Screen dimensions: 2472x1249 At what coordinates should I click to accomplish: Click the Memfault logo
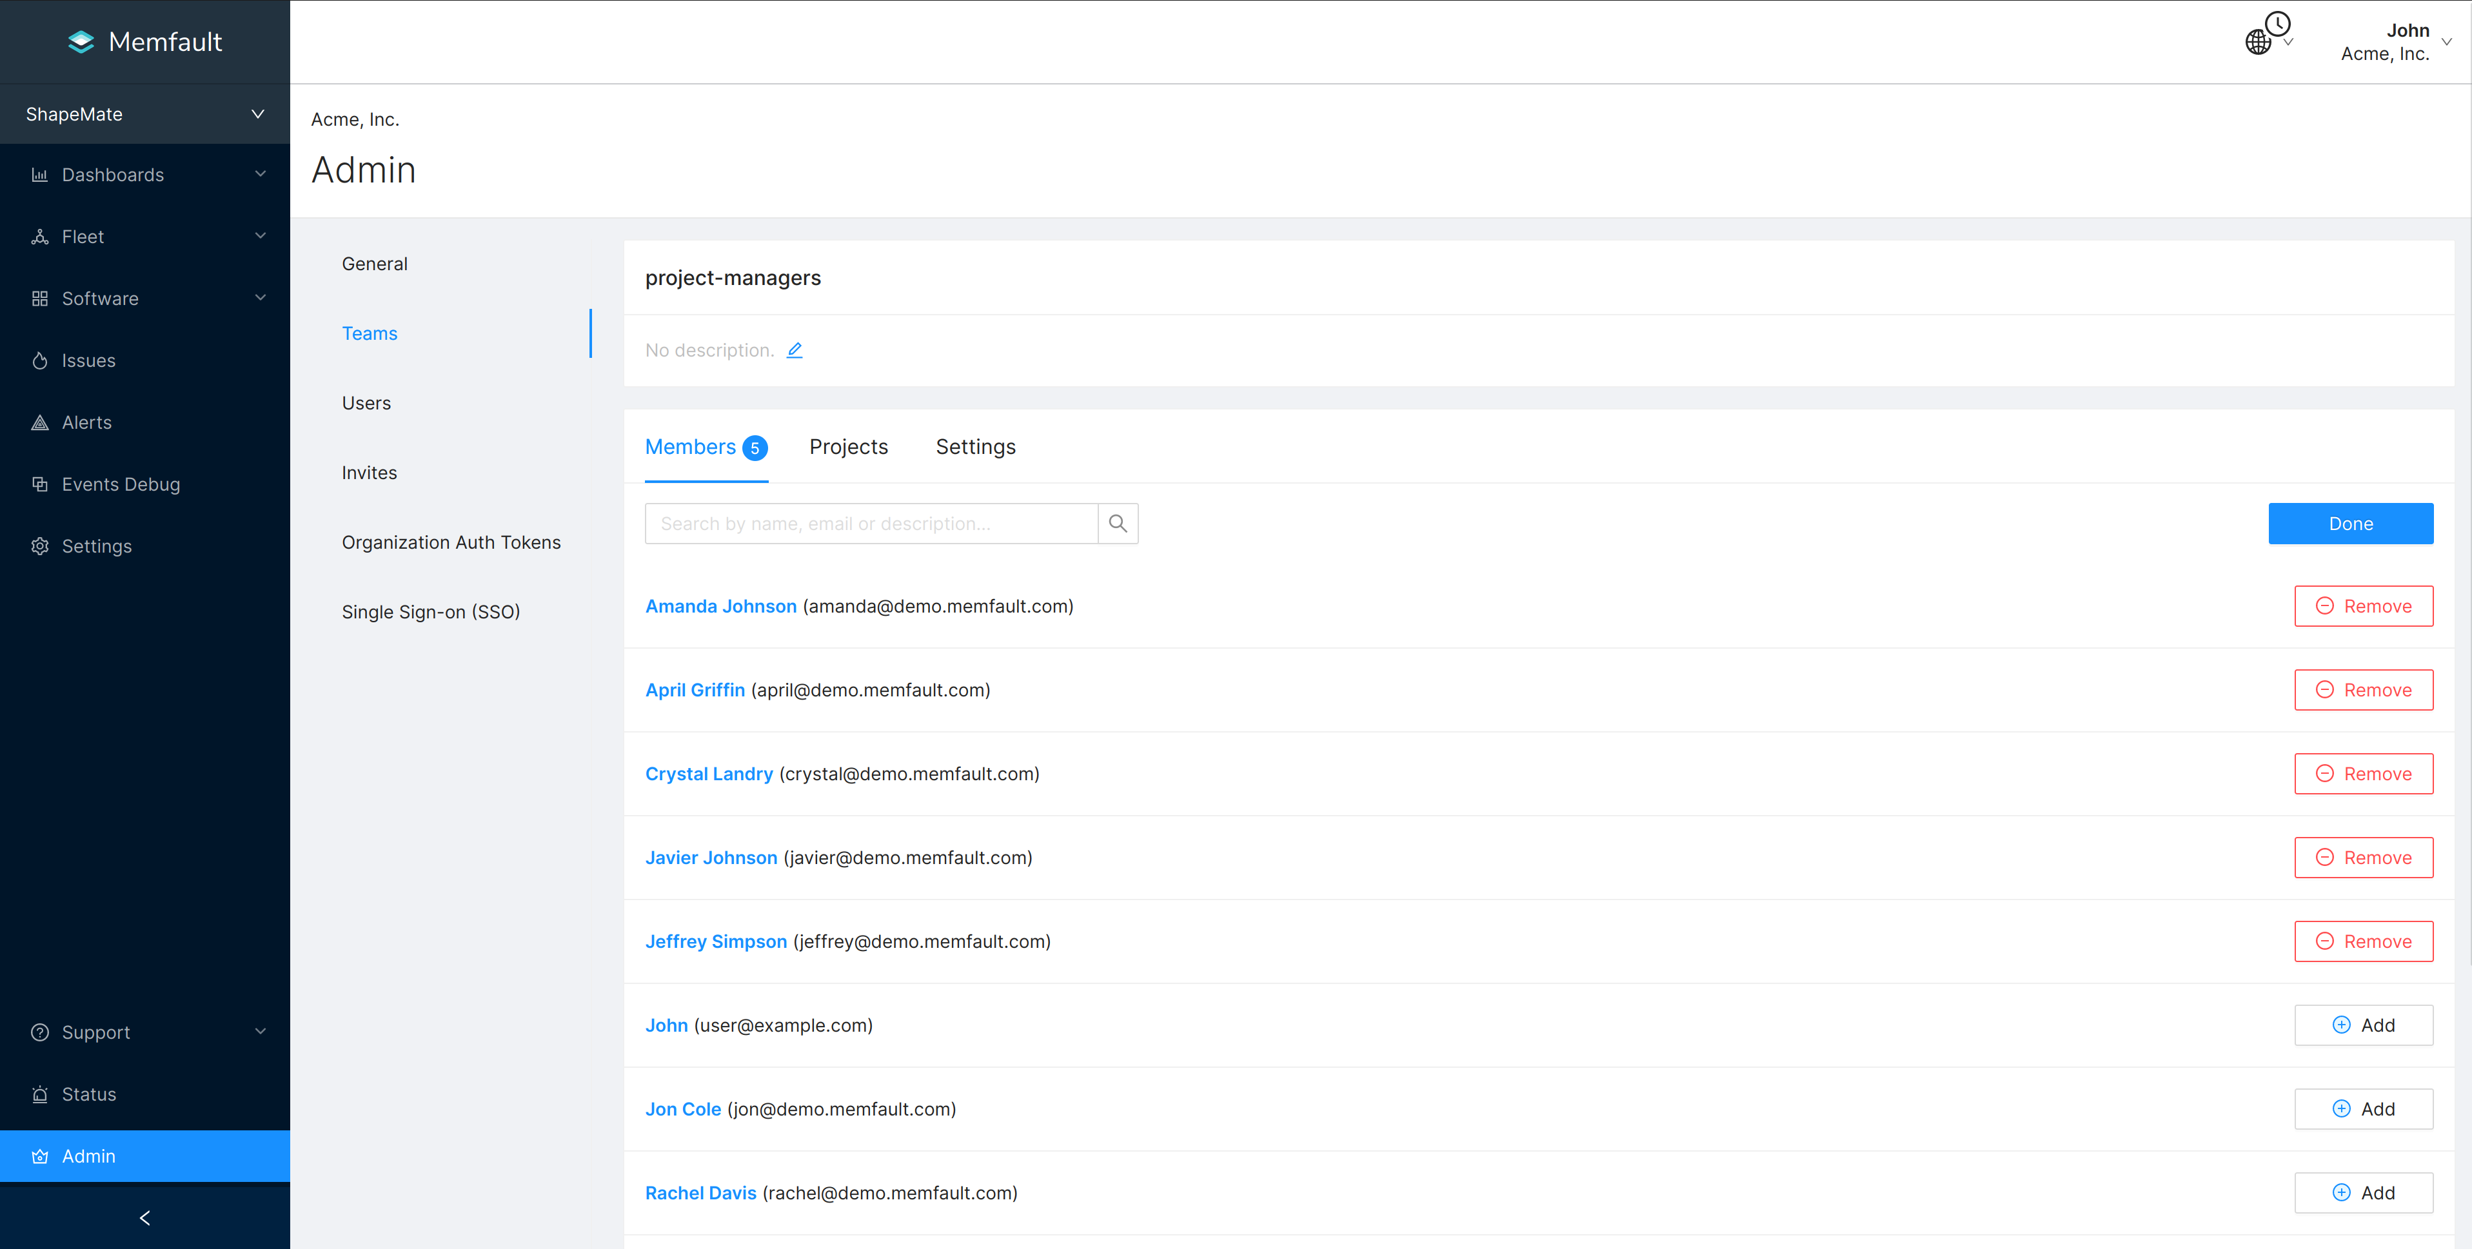145,41
